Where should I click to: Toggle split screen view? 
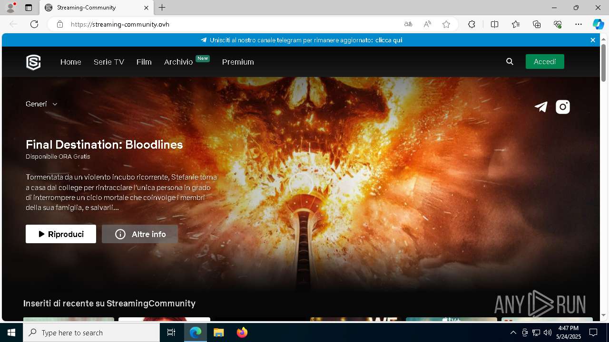pyautogui.click(x=494, y=24)
